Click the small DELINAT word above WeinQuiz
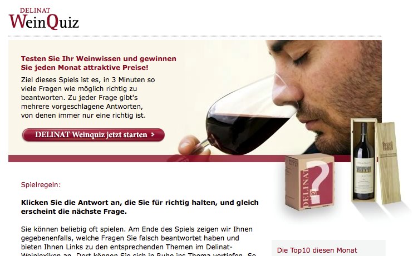Viewport: 413px width, 256px height. pos(35,11)
